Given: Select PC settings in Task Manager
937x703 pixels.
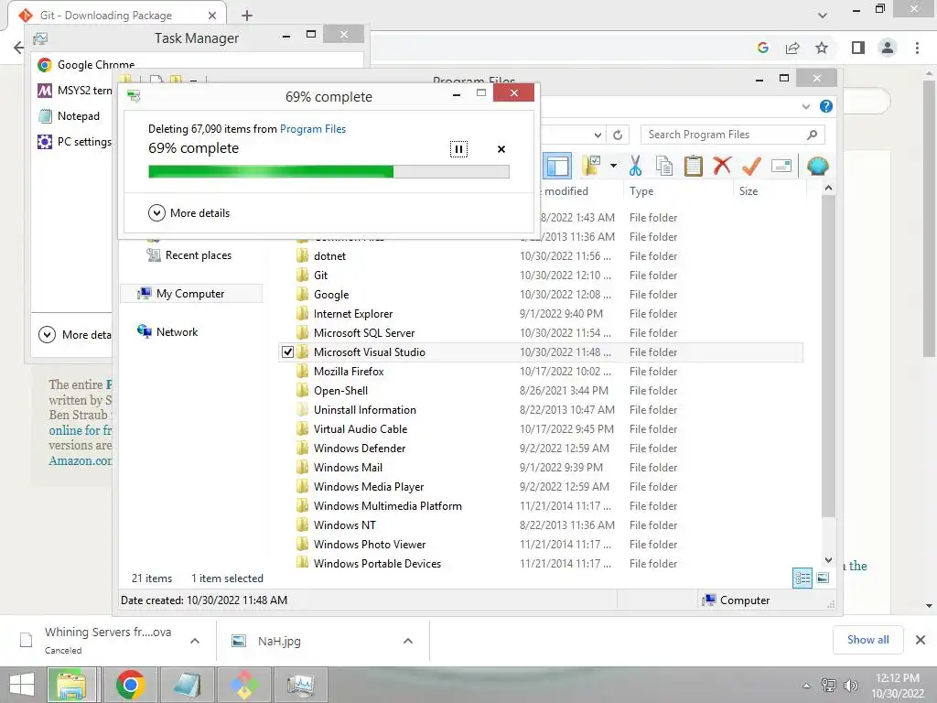Looking at the screenshot, I should click(74, 142).
